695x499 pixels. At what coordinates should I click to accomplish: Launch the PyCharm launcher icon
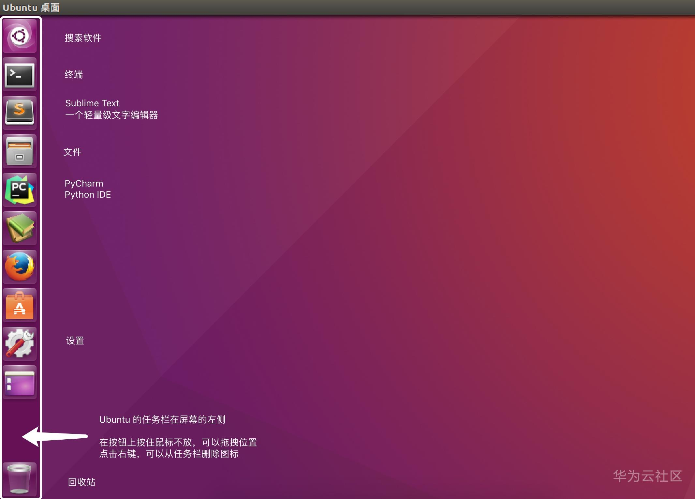(20, 190)
